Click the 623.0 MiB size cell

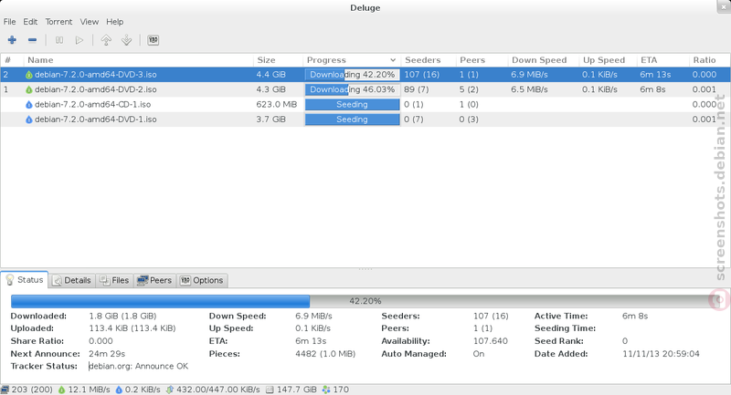coord(277,104)
